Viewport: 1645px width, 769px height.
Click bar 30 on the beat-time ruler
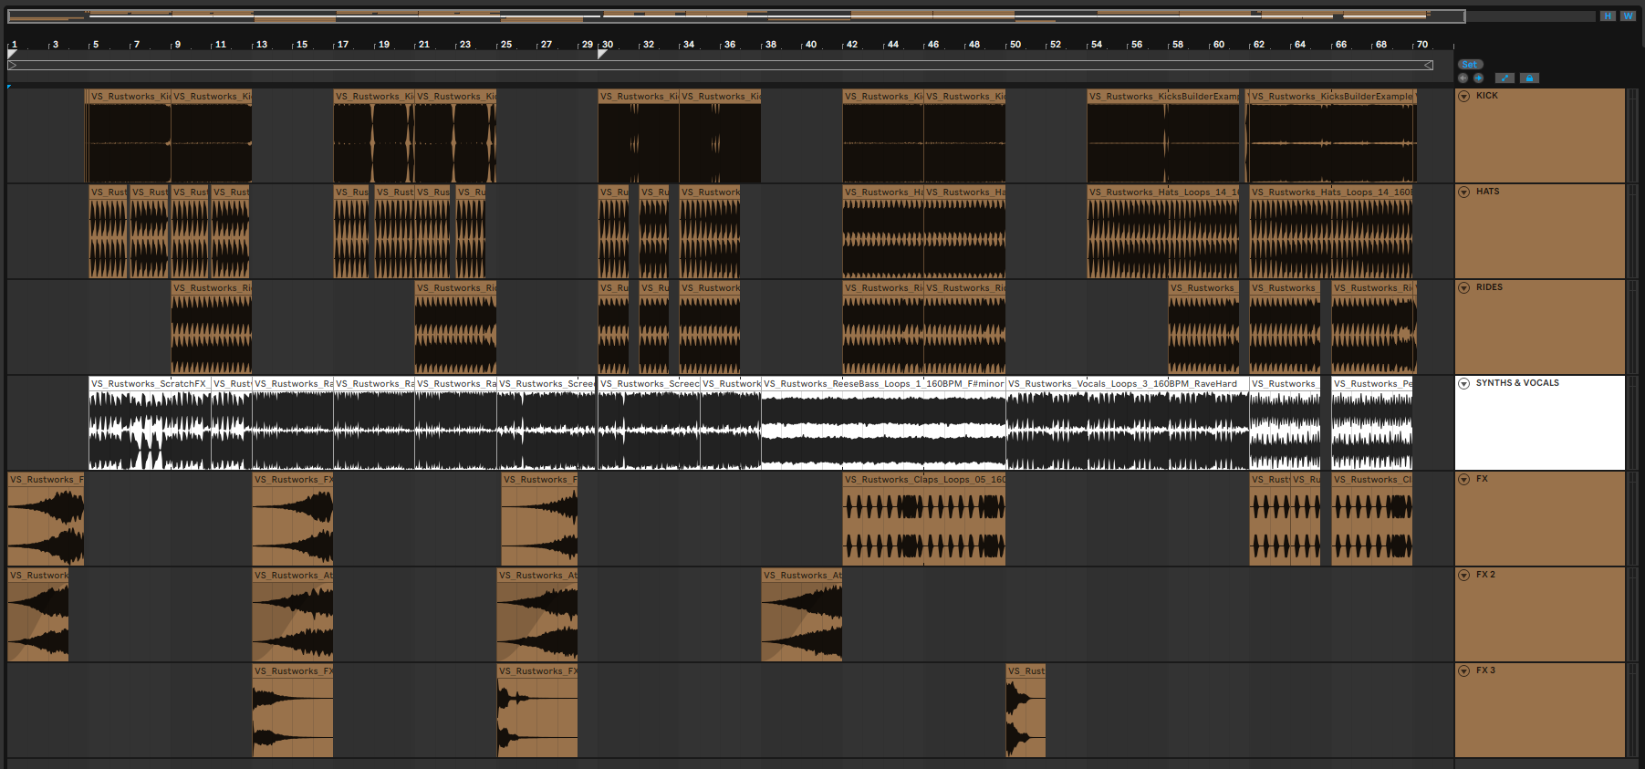(x=608, y=45)
